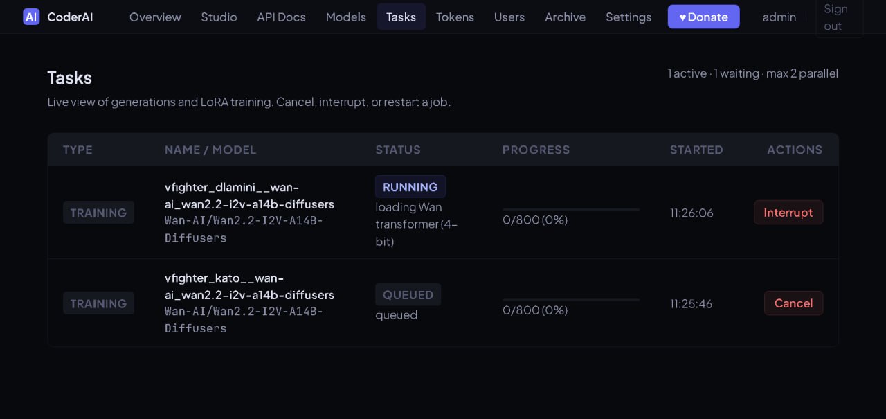Switch to the Studio tab

click(x=219, y=17)
